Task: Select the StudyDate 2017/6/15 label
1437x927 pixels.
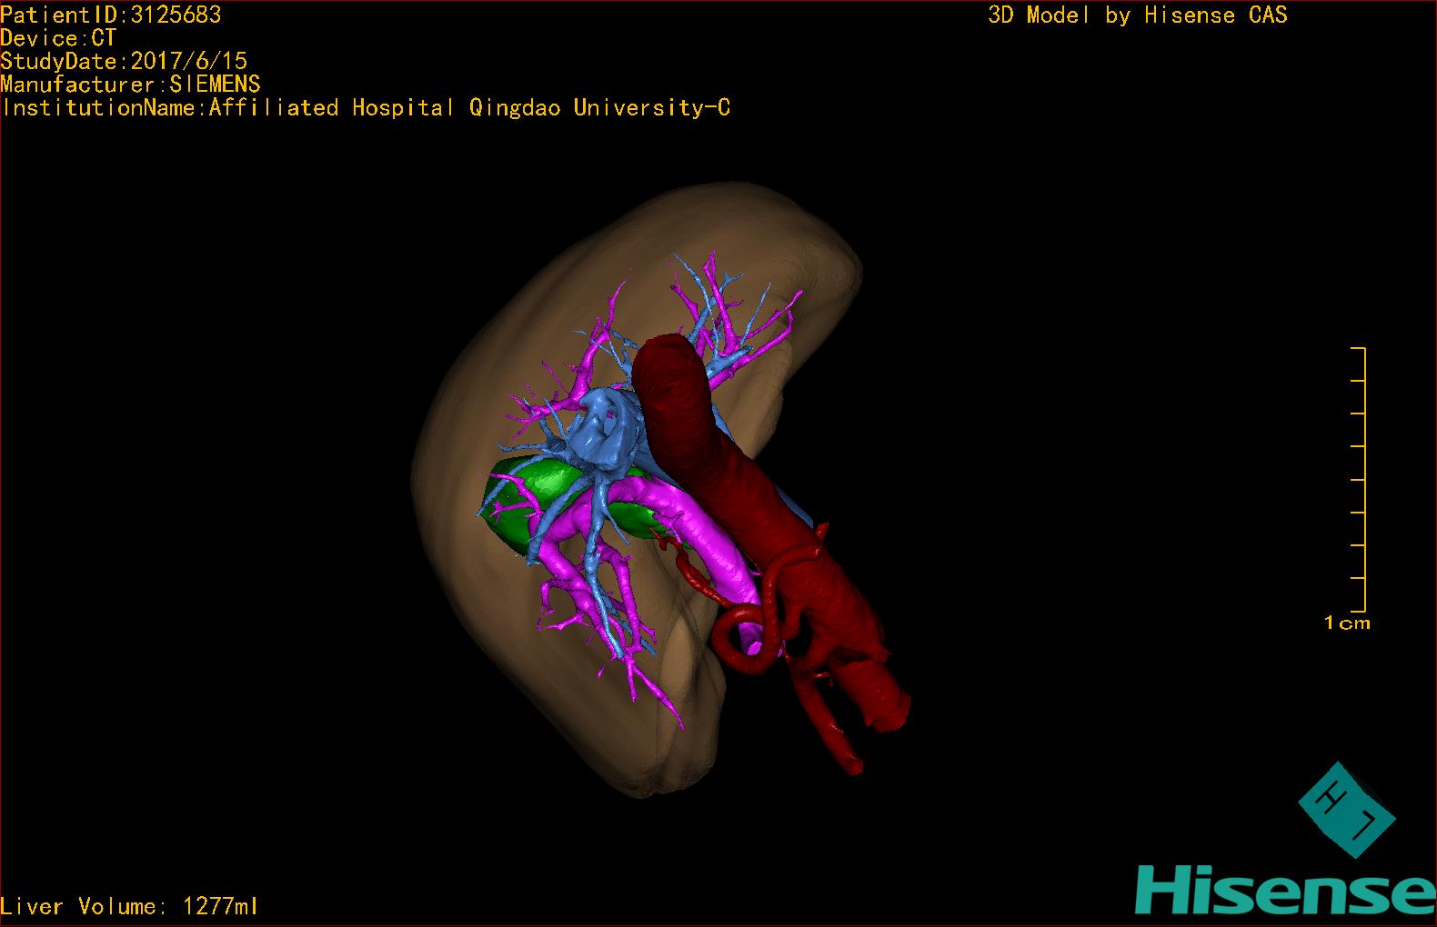Action: [x=124, y=61]
